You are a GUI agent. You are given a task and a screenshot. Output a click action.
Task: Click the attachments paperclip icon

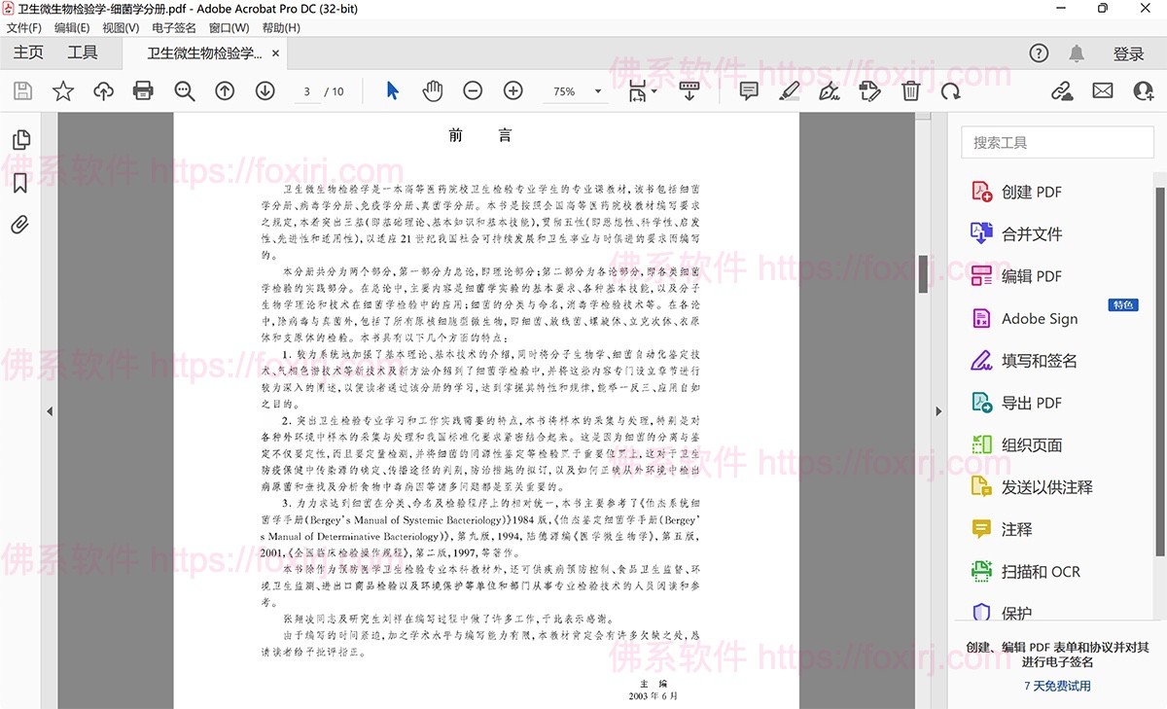(21, 224)
